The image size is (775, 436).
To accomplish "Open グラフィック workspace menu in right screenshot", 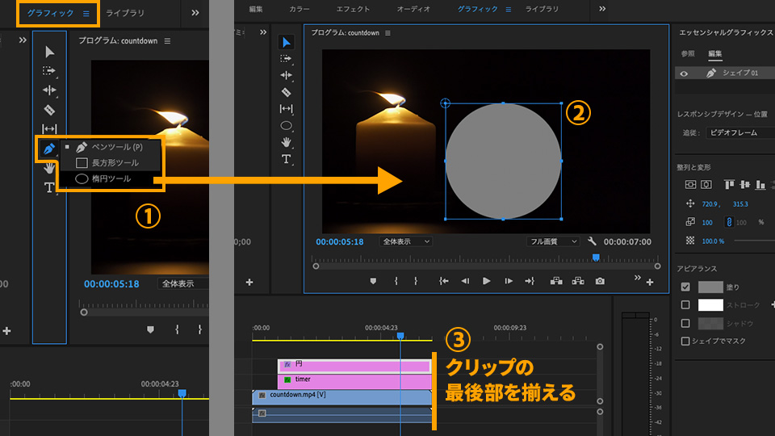I will (508, 10).
